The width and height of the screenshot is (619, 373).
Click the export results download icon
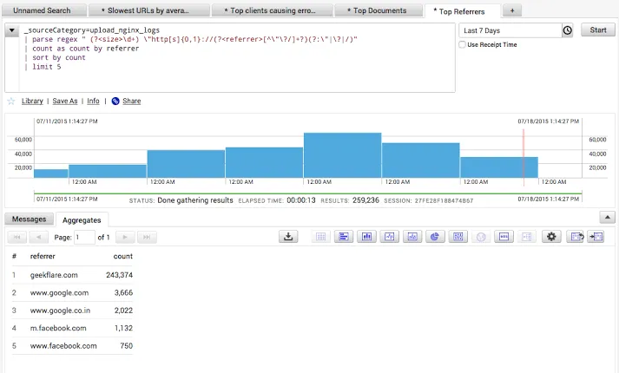(x=290, y=237)
